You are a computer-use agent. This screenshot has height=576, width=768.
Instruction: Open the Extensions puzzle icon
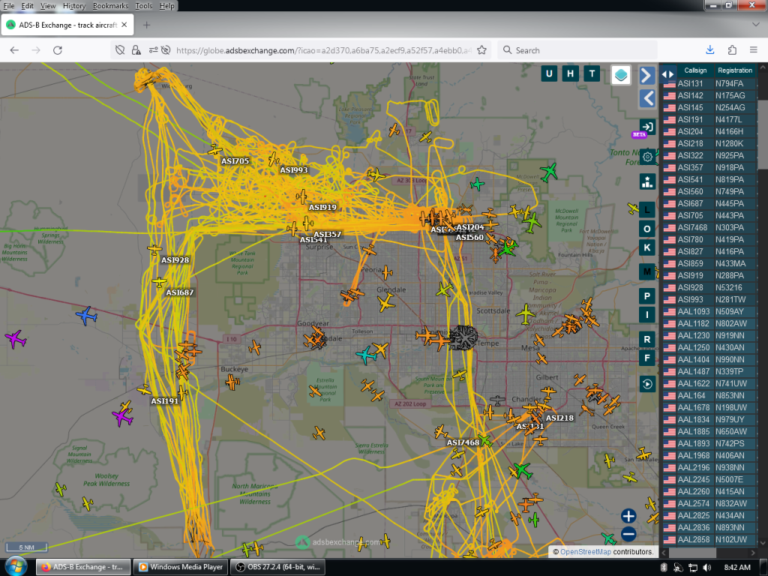pos(732,50)
